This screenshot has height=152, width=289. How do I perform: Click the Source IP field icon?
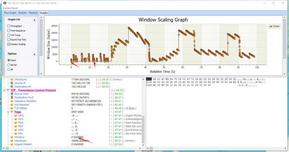(x=12, y=83)
